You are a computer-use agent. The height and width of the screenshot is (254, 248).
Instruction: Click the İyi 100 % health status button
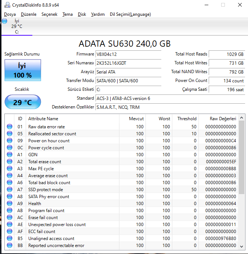(x=23, y=70)
